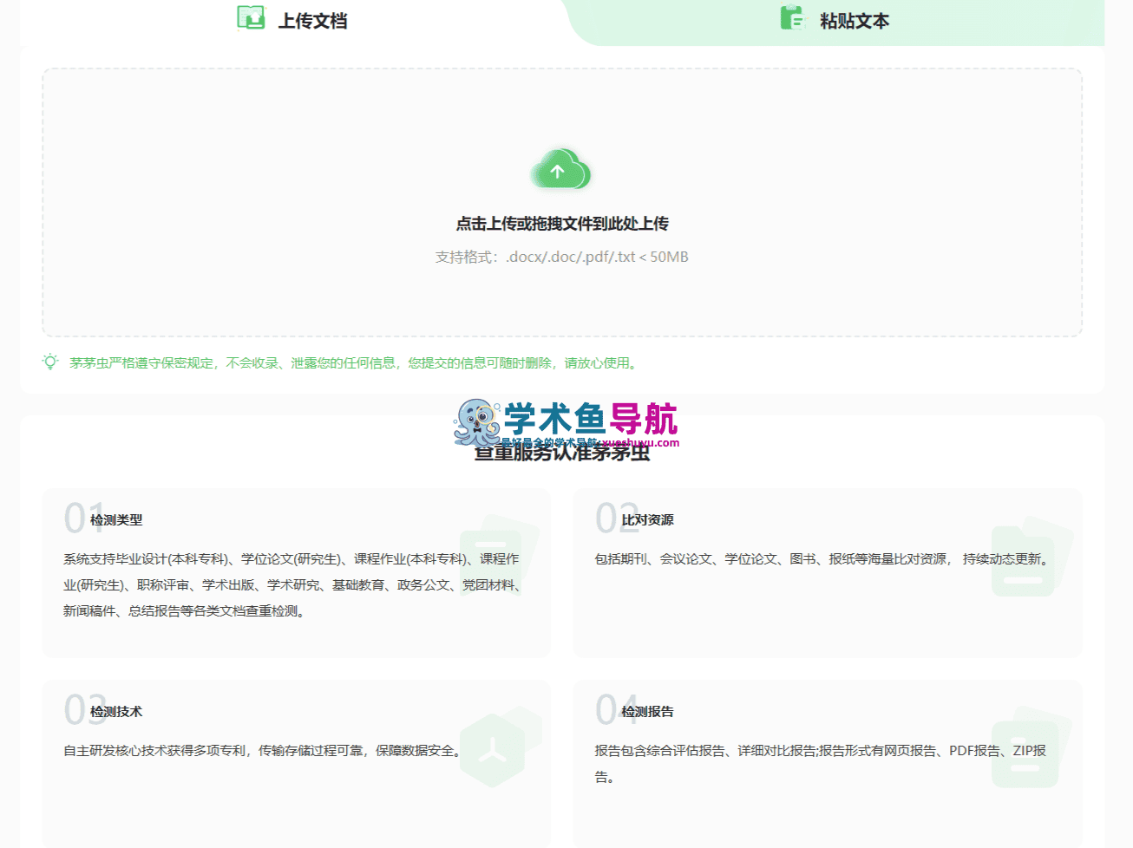Image resolution: width=1133 pixels, height=848 pixels.
Task: Click the 检测技术 card title
Action: (x=116, y=712)
